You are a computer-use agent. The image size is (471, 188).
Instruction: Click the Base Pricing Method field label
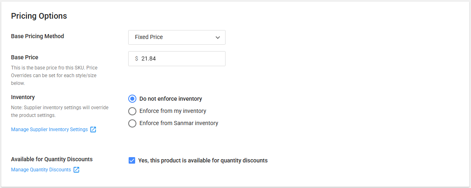pyautogui.click(x=37, y=36)
